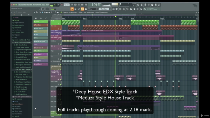This screenshot has height=118, width=210.
Task: Select the playlist zoom tool icon
Action: [56, 12]
